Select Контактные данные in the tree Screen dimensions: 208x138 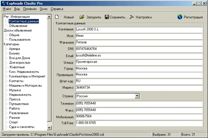coord(24,21)
